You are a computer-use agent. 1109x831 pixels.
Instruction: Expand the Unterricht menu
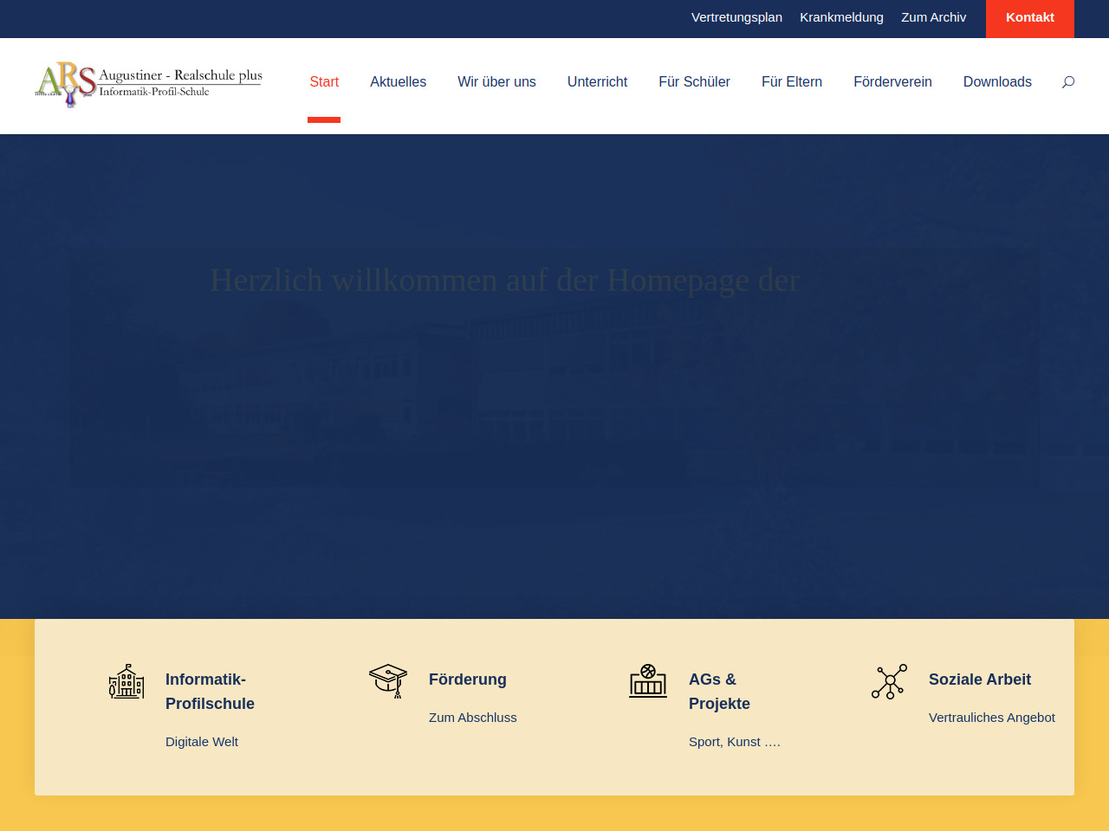pyautogui.click(x=597, y=82)
